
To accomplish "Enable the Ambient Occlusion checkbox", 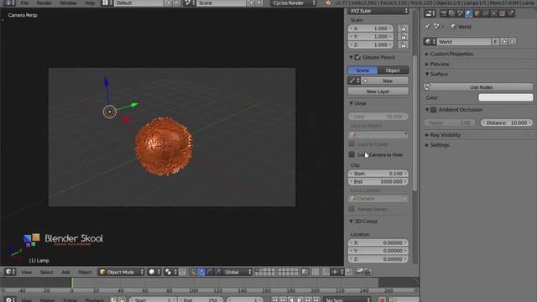I will [x=433, y=110].
